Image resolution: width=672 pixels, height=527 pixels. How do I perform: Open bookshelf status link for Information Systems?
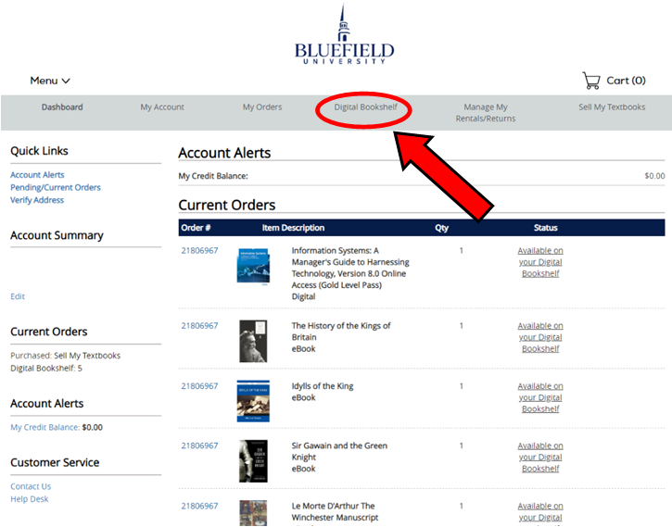540,262
